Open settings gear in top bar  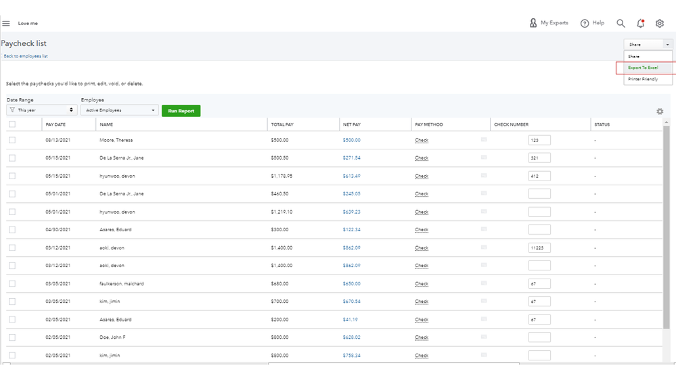click(x=660, y=23)
